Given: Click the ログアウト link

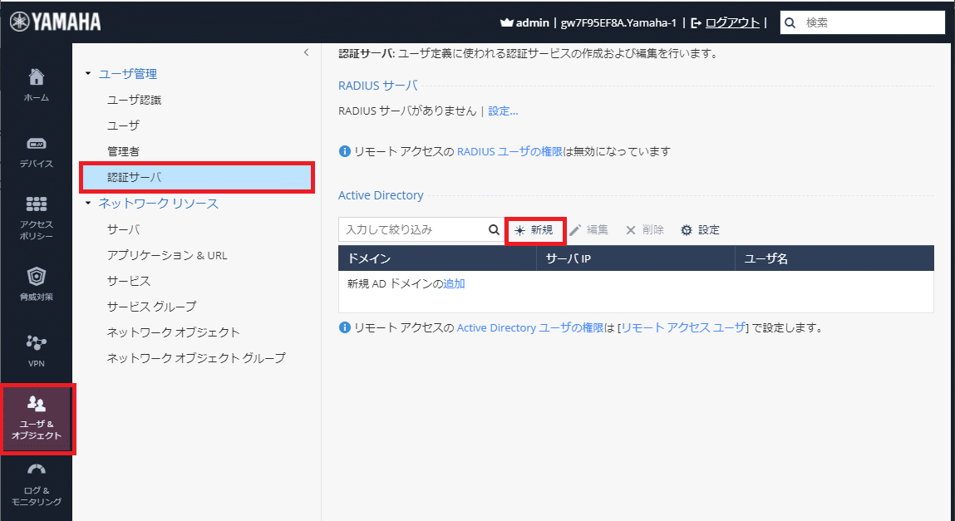Looking at the screenshot, I should [731, 22].
